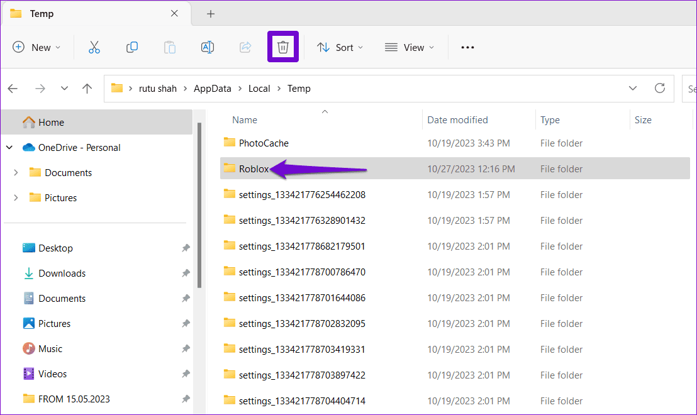Open the Sort dropdown menu
The height and width of the screenshot is (415, 697).
(340, 47)
